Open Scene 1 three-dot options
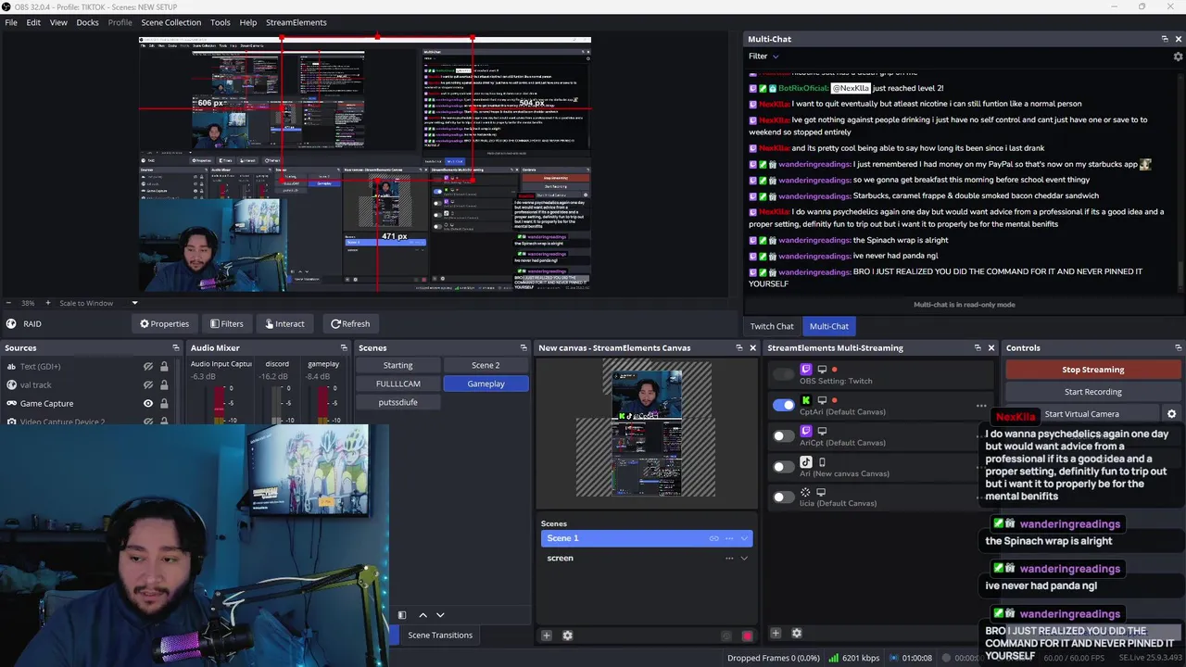Viewport: 1186px width, 667px height. [x=729, y=538]
